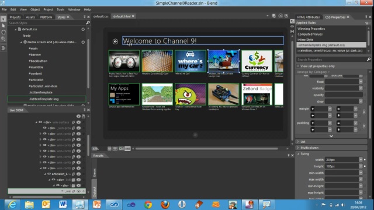Click the opacity value field
374x210 pixels.
[x=344, y=94]
